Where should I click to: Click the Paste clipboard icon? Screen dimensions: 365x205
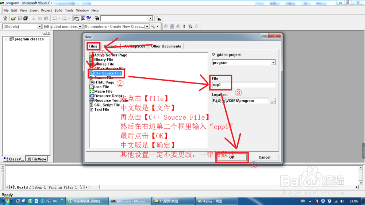pyautogui.click(x=46, y=18)
